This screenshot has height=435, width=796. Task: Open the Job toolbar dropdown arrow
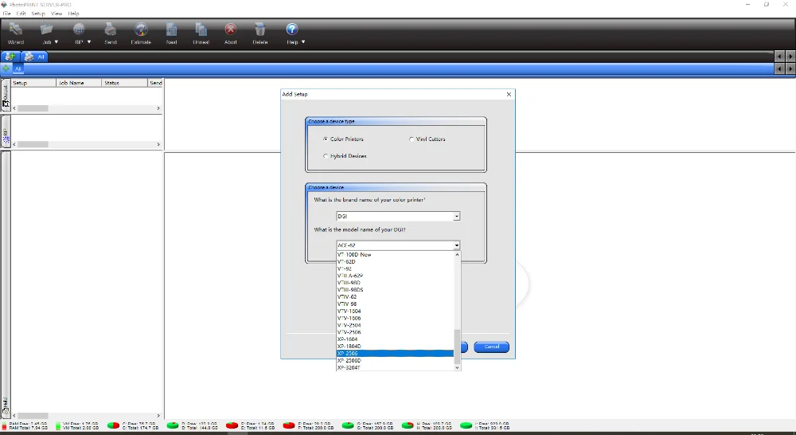(x=57, y=42)
